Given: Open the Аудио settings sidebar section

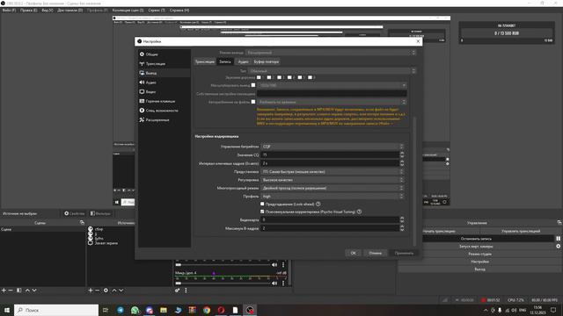Looking at the screenshot, I should 165,83.
